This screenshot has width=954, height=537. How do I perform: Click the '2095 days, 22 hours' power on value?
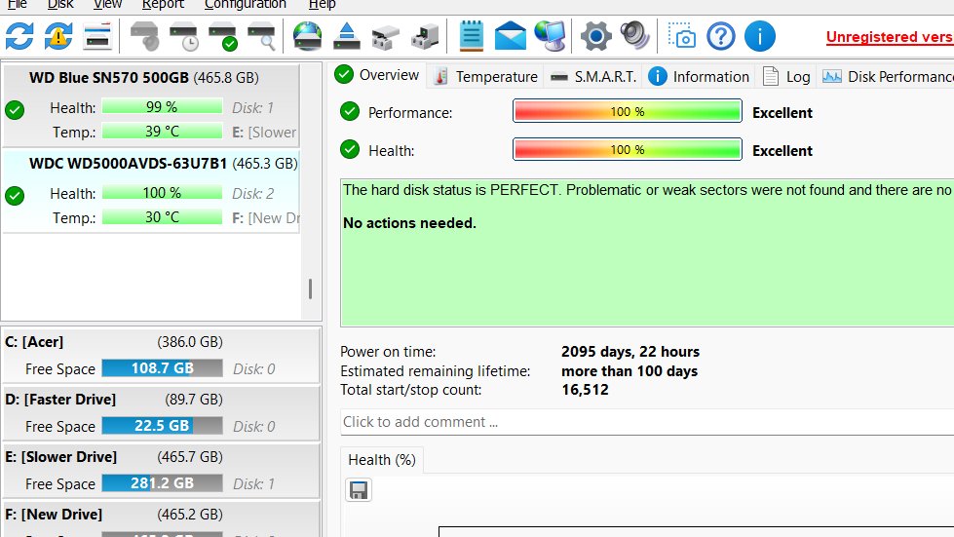point(630,352)
